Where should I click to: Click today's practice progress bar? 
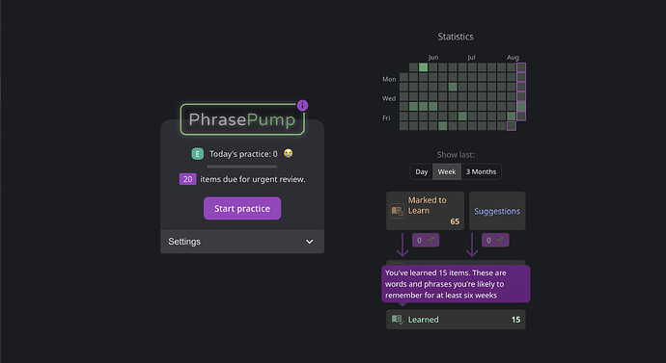[x=242, y=167]
